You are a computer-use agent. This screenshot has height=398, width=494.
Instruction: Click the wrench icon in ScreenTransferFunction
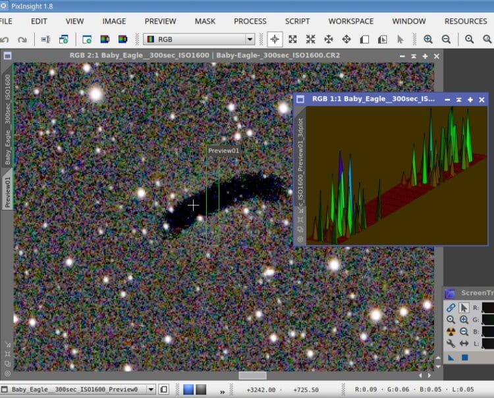coord(451,343)
